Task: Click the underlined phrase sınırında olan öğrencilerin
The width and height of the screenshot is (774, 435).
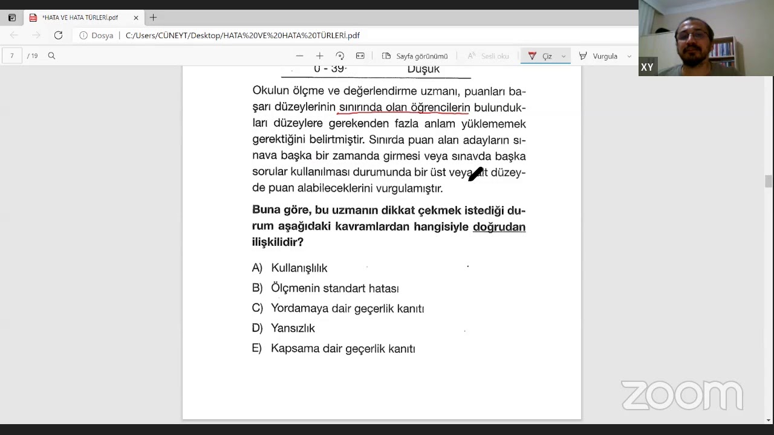Action: click(404, 108)
